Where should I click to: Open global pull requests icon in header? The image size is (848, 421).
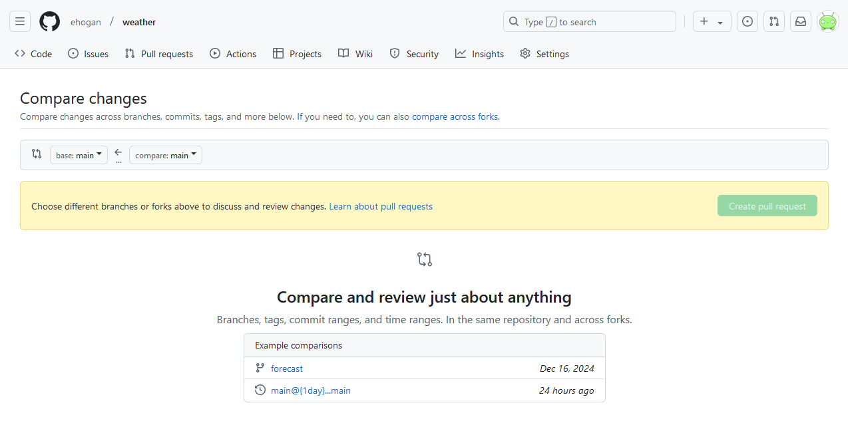click(x=774, y=21)
